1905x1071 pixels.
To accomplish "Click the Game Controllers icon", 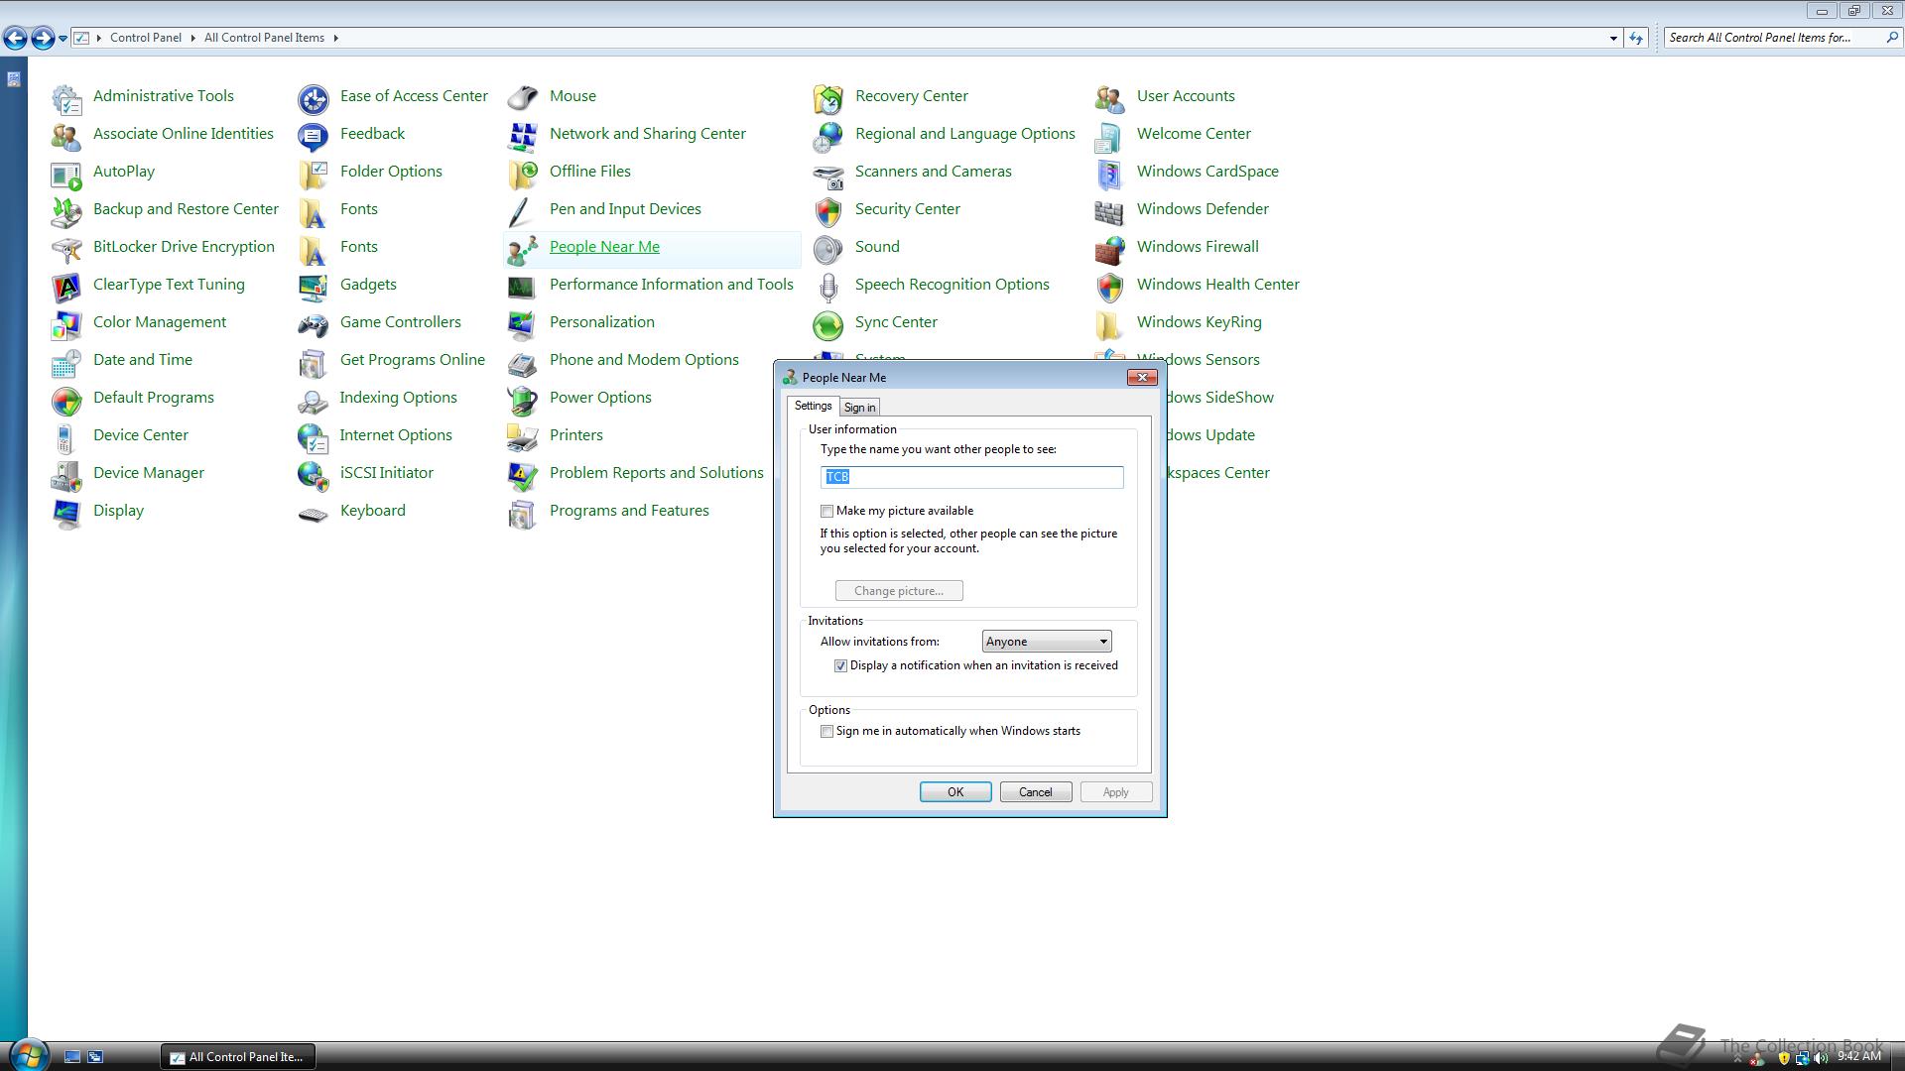I will (314, 324).
